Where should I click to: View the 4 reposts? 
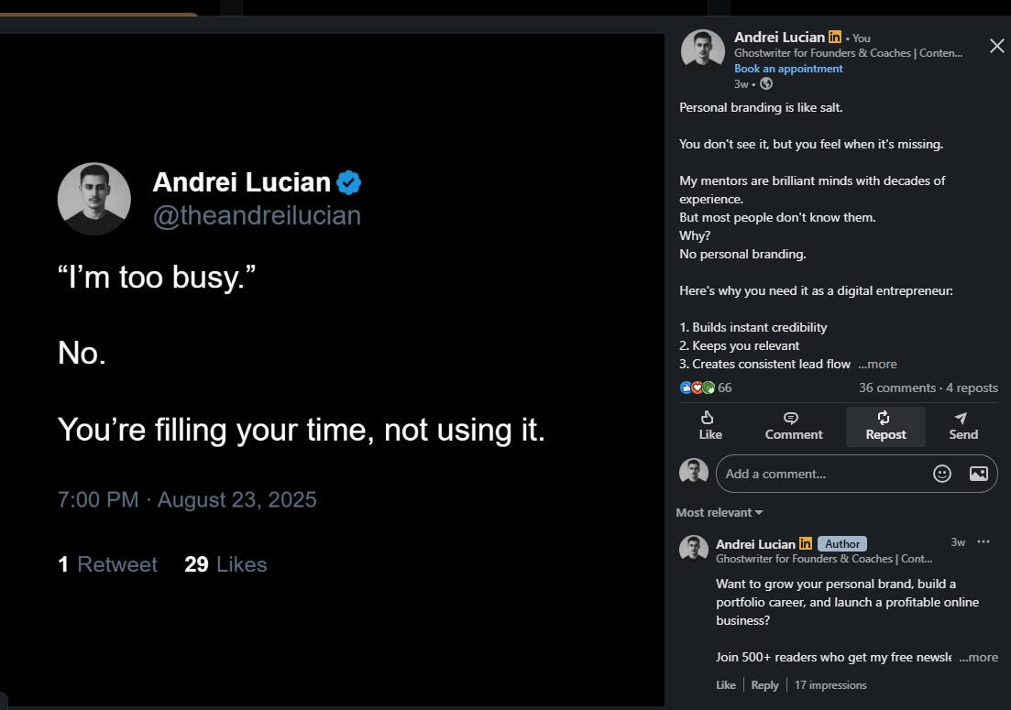click(972, 388)
